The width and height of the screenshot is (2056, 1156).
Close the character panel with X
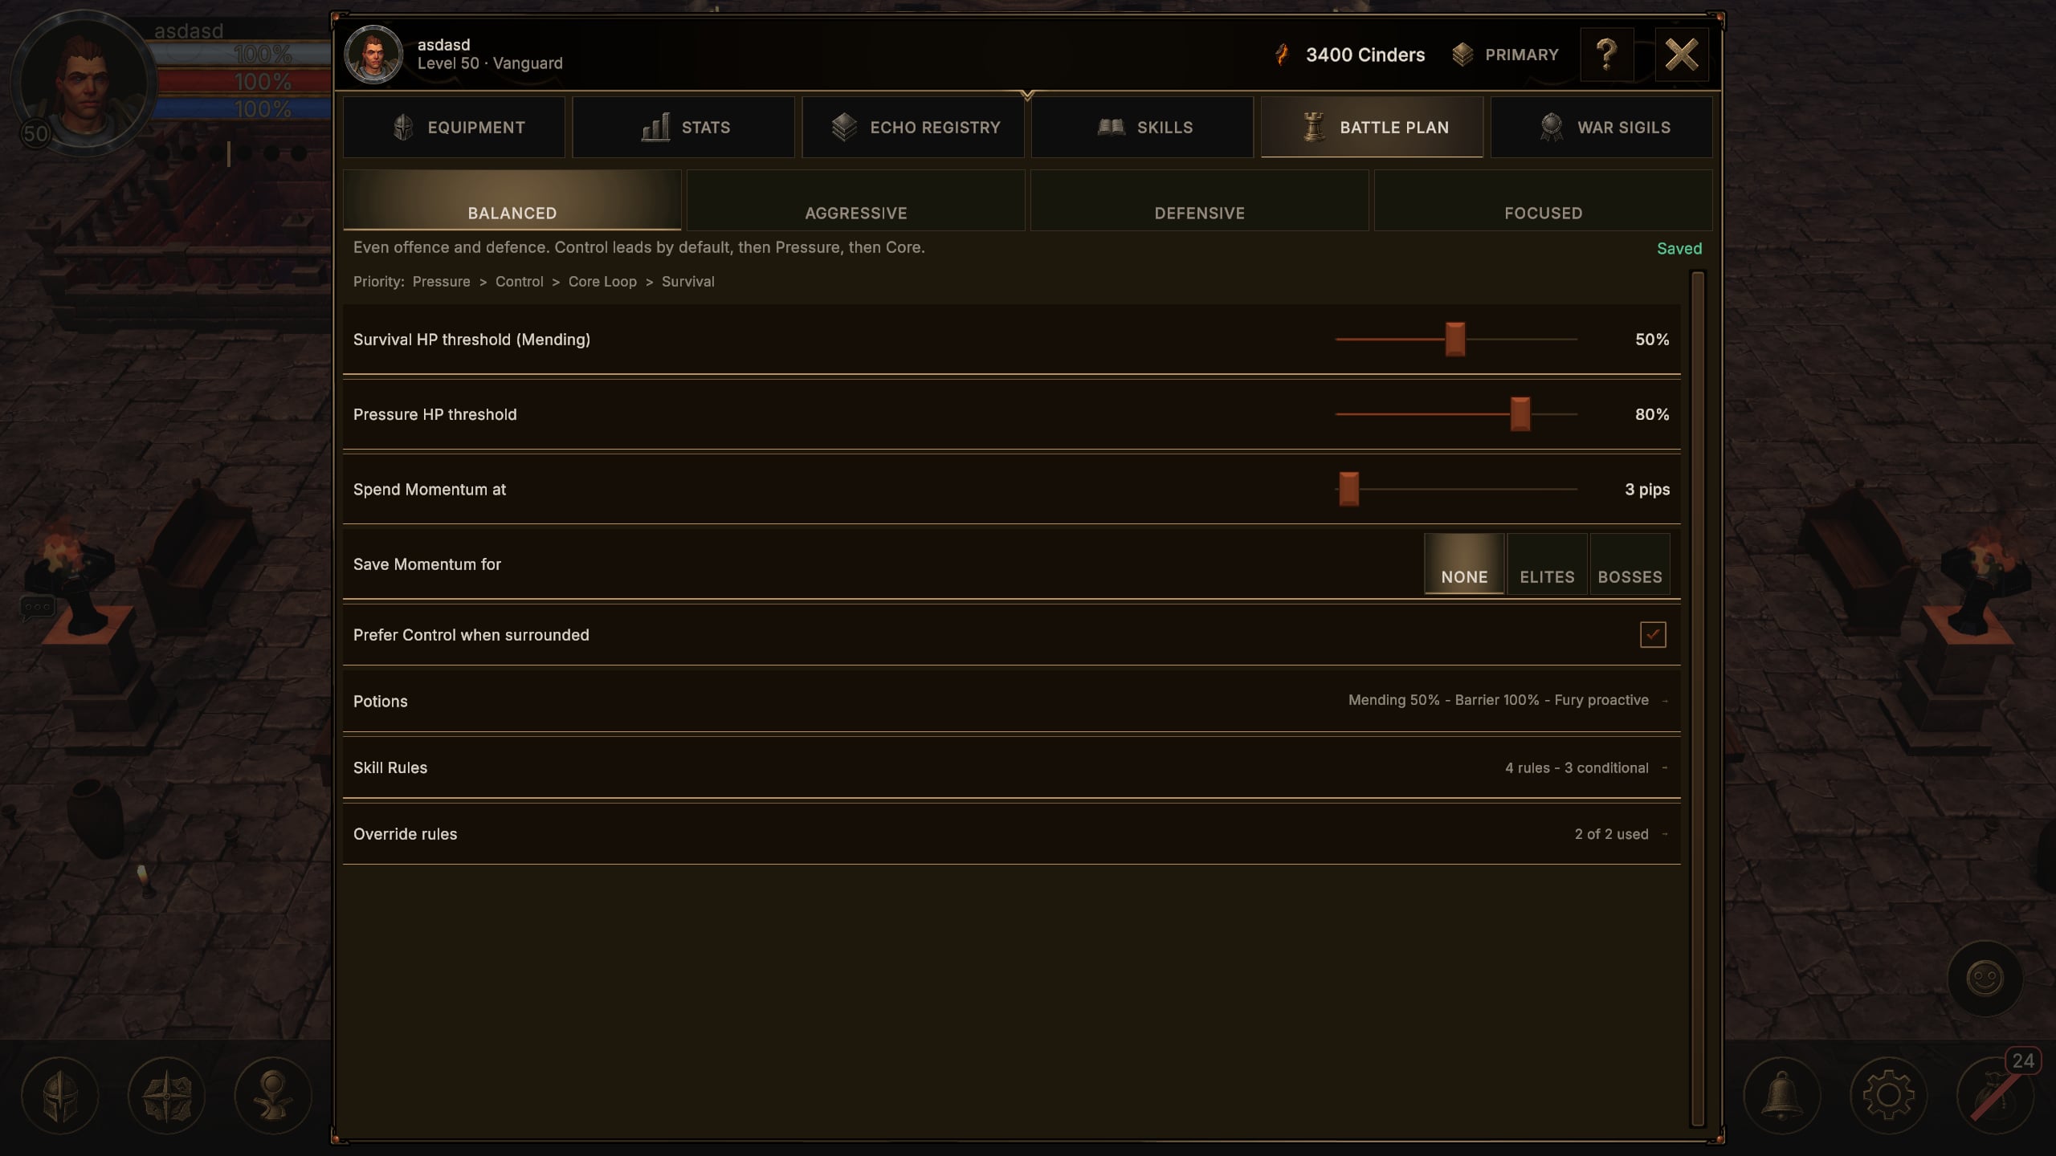[x=1682, y=55]
